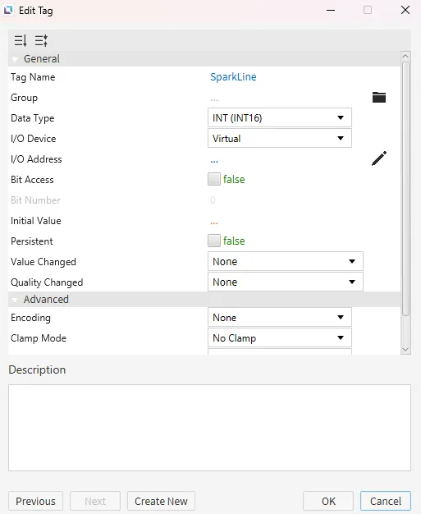Viewport: 421px width, 514px height.
Task: Collapse the General section
Action: coord(15,59)
